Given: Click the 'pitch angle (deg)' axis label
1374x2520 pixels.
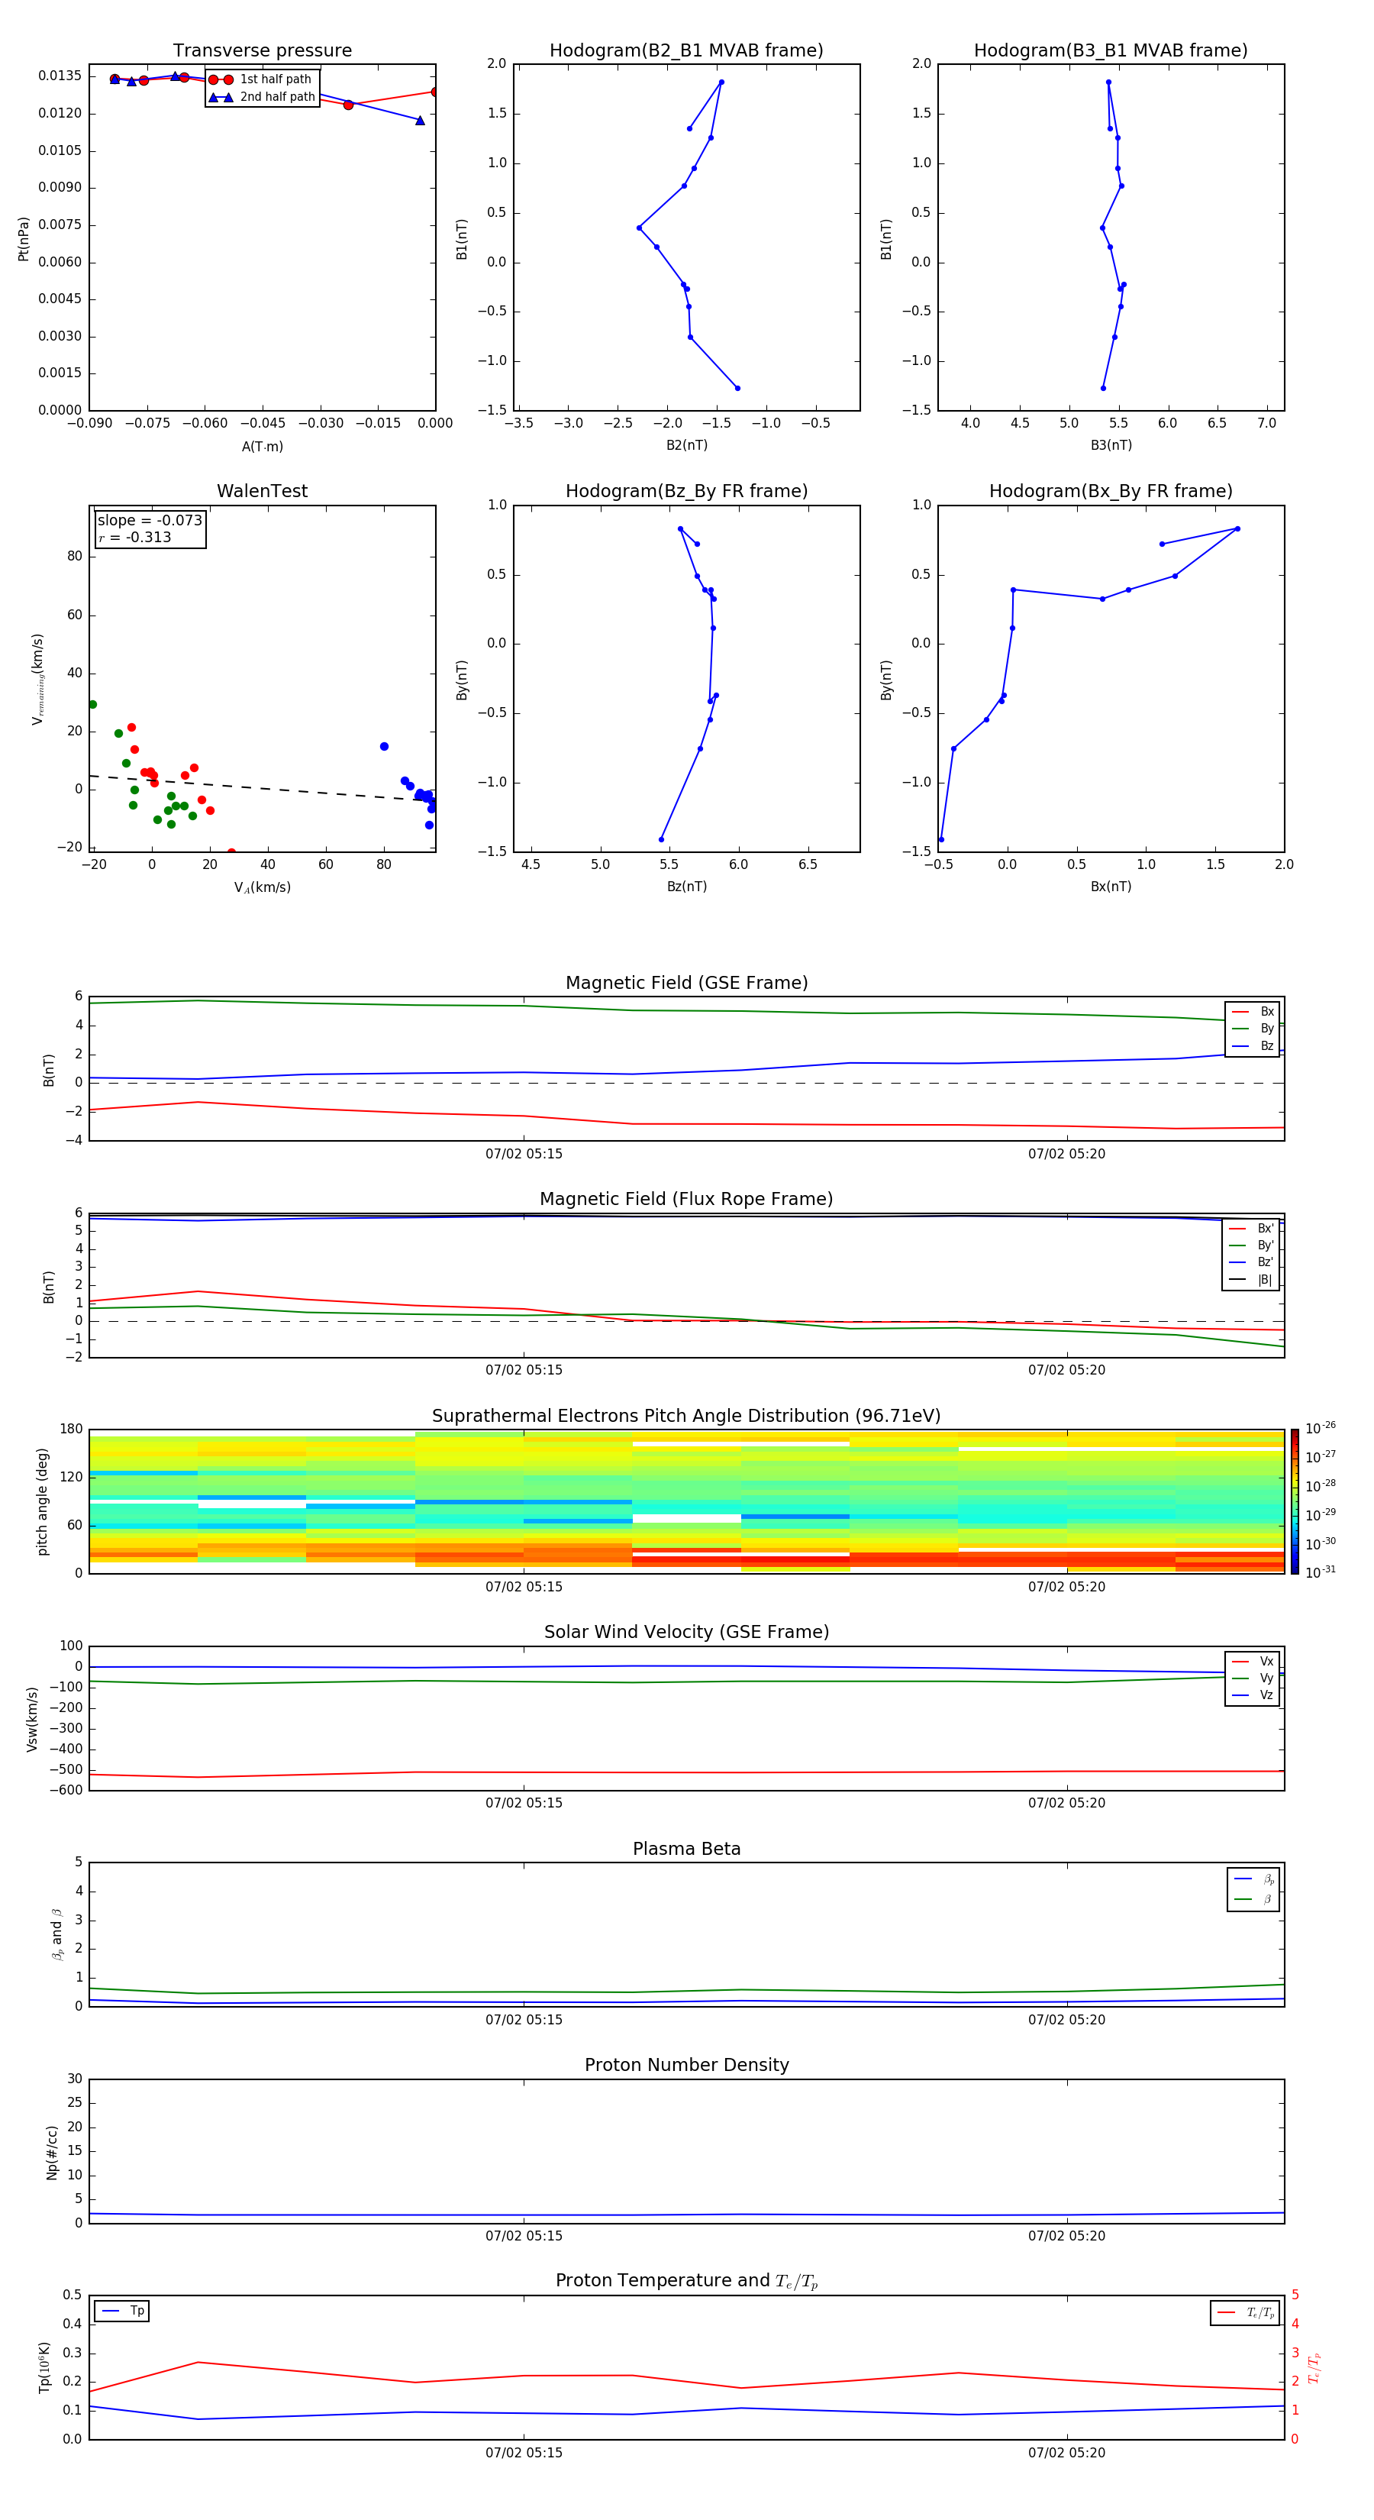Looking at the screenshot, I should [42, 1501].
